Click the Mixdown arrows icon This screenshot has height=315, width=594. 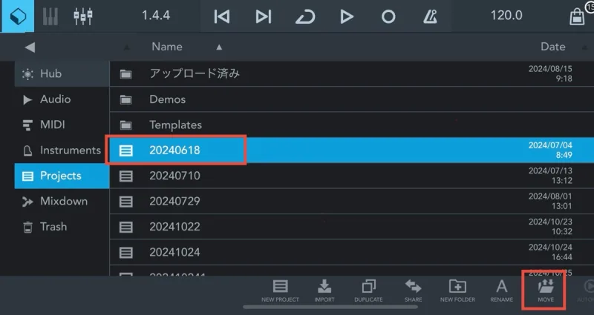[x=27, y=202]
